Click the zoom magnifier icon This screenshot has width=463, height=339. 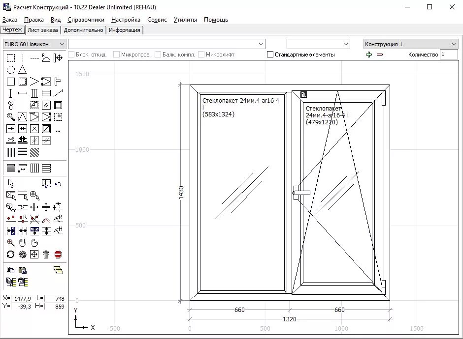click(11, 243)
